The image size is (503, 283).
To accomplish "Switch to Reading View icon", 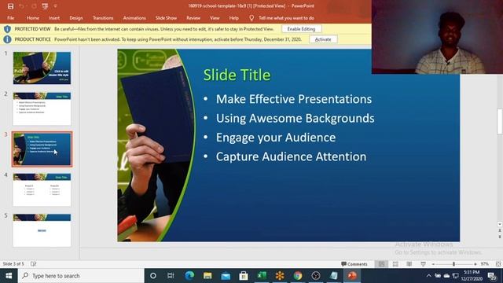I will 409,264.
